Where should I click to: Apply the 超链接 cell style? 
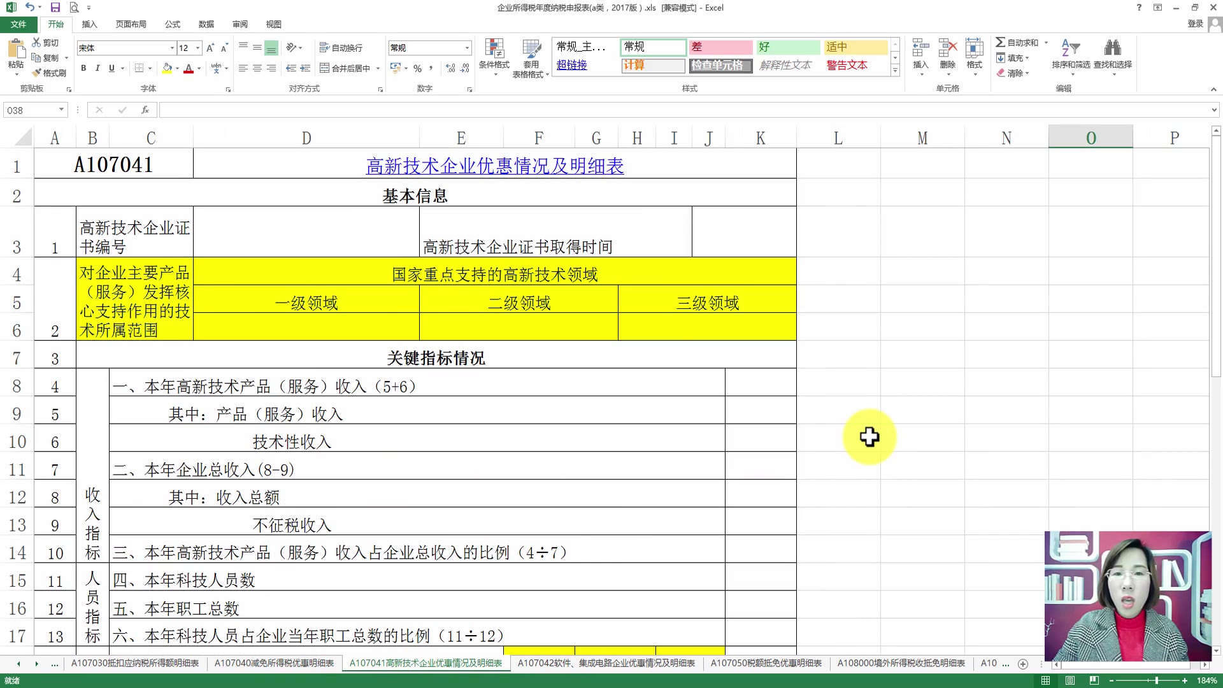pyautogui.click(x=571, y=65)
